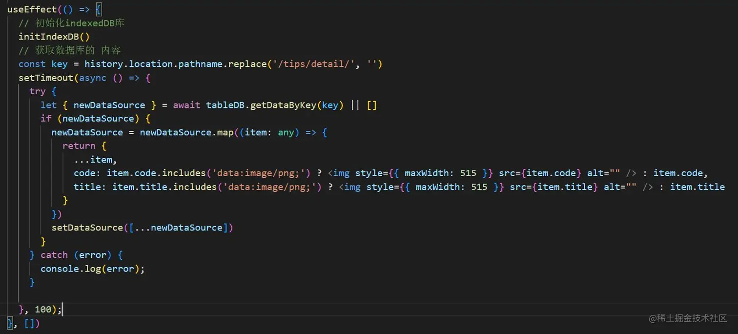Image resolution: width=738 pixels, height=334 pixels.
Task: Click the 'let' keyword
Action: 49,105
